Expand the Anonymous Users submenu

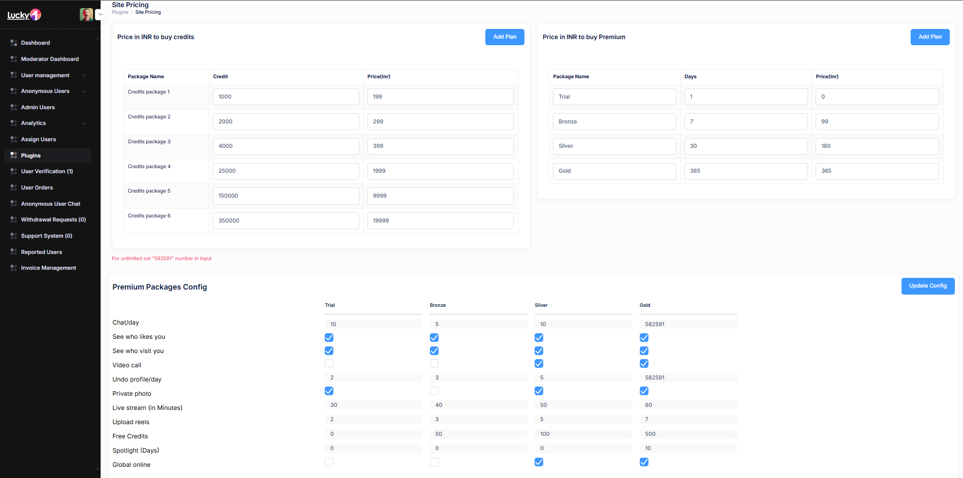pyautogui.click(x=84, y=91)
